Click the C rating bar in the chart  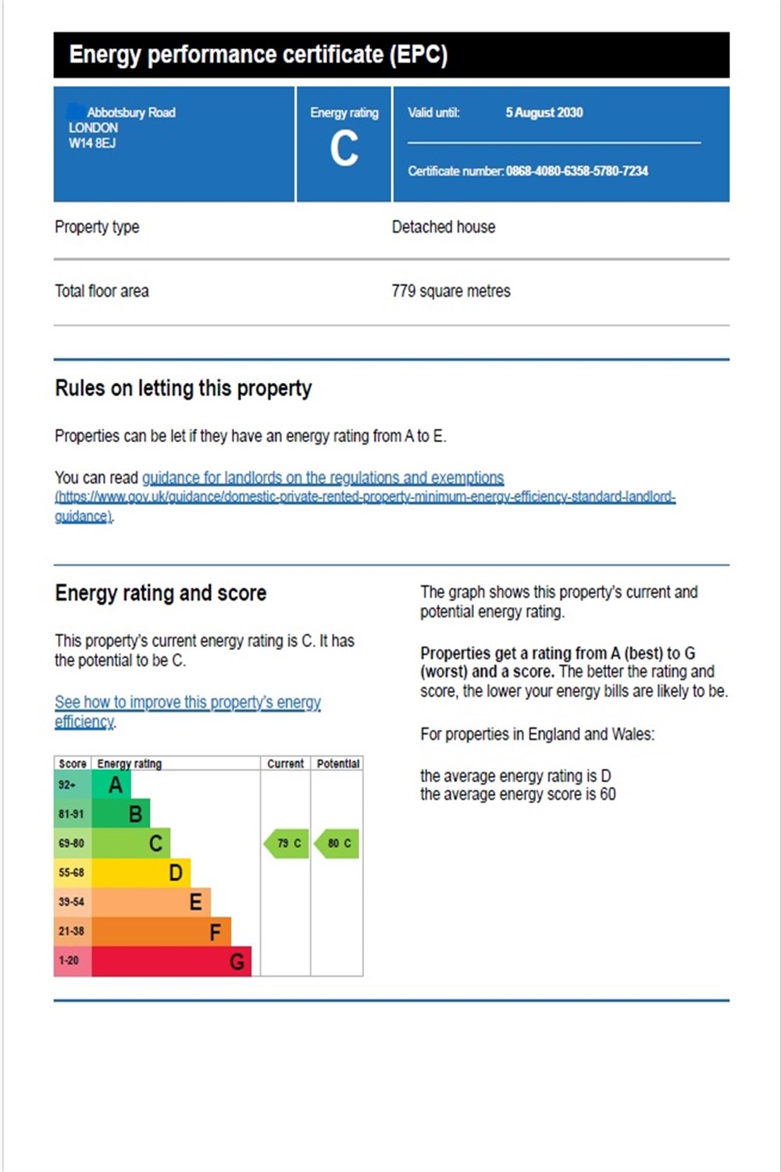coord(131,843)
